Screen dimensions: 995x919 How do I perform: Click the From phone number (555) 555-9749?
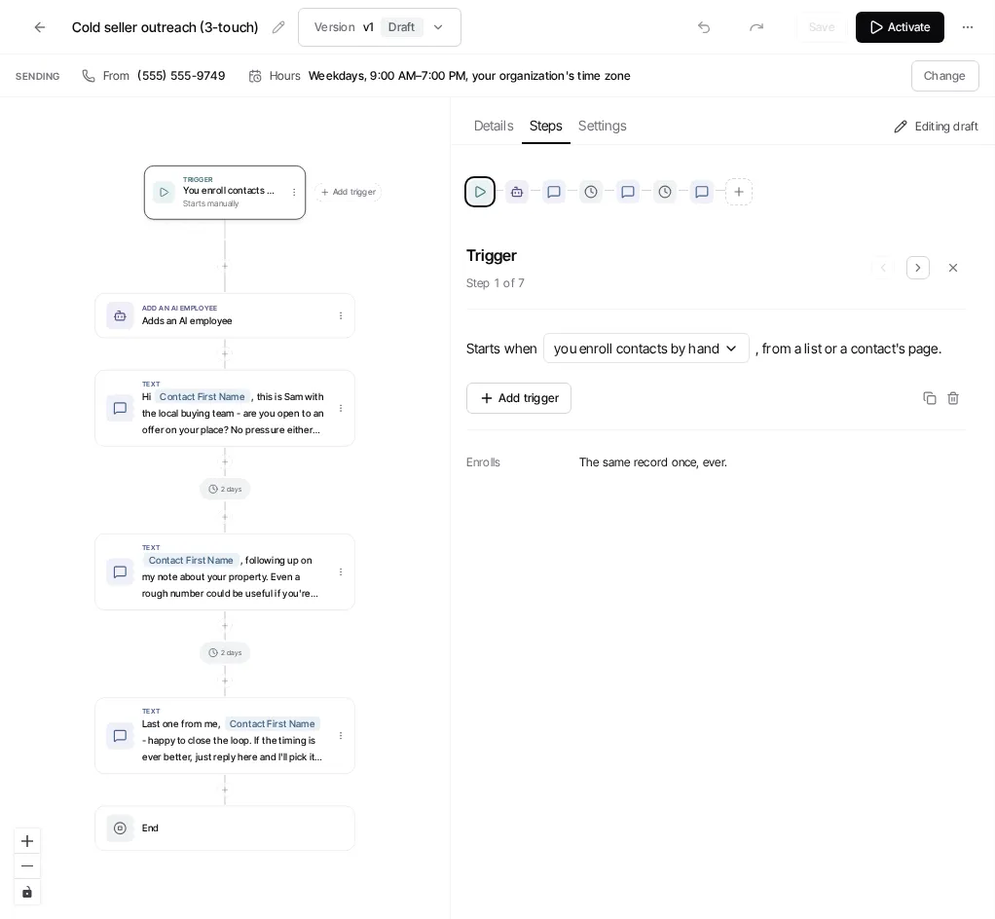pos(181,76)
